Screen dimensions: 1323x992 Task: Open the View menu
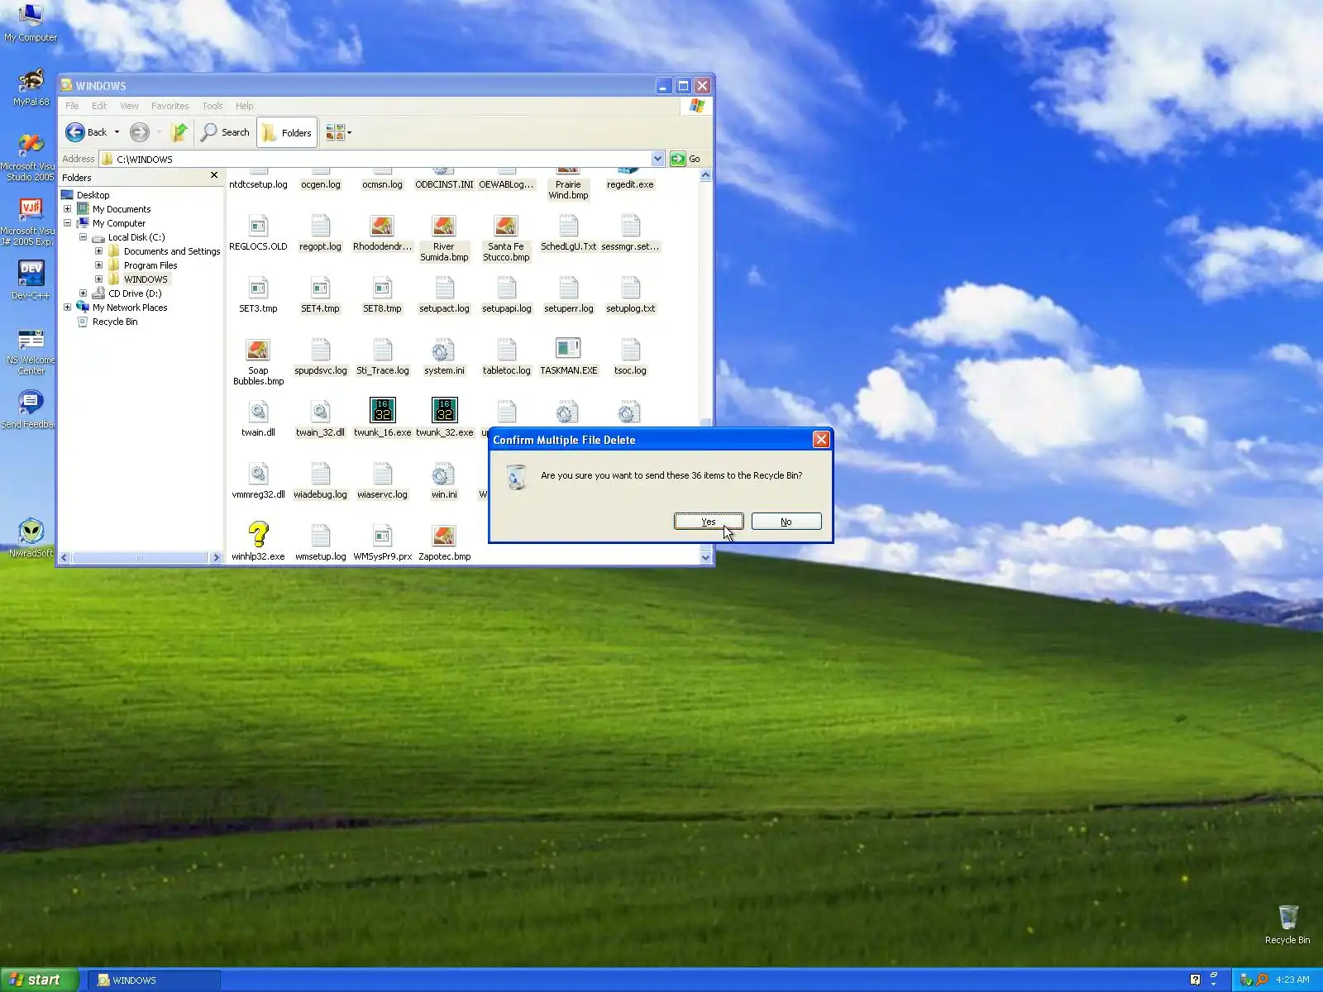(129, 106)
